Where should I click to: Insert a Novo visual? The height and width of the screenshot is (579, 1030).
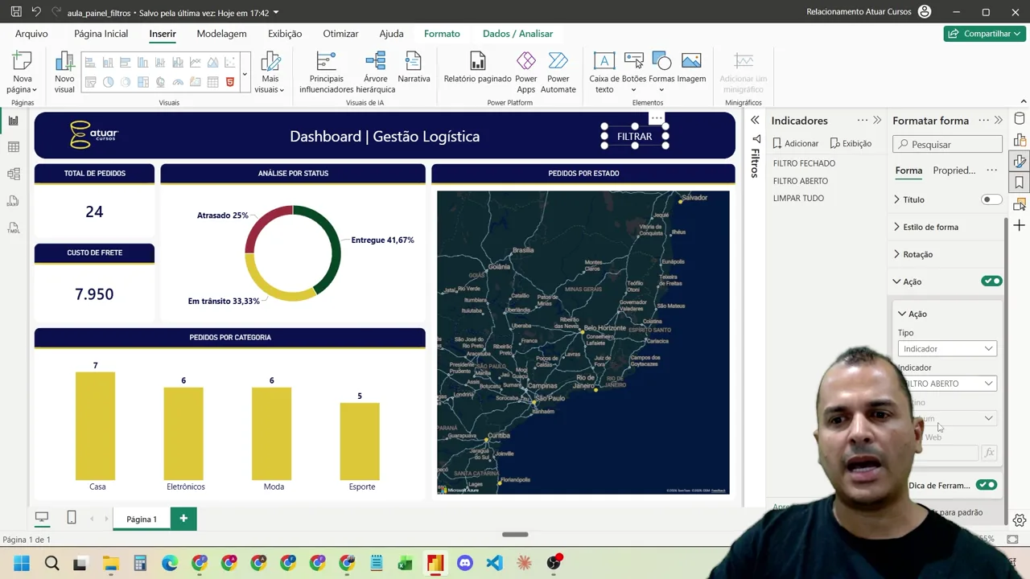pos(64,72)
